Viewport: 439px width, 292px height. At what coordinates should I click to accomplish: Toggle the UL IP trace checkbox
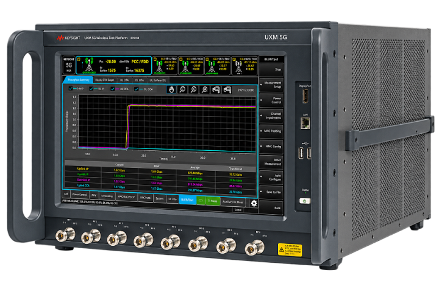tap(91, 89)
